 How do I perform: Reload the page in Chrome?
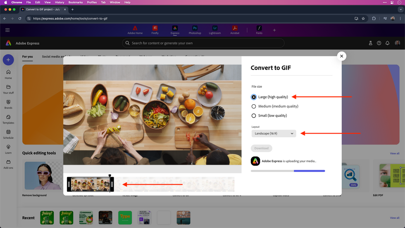20,18
